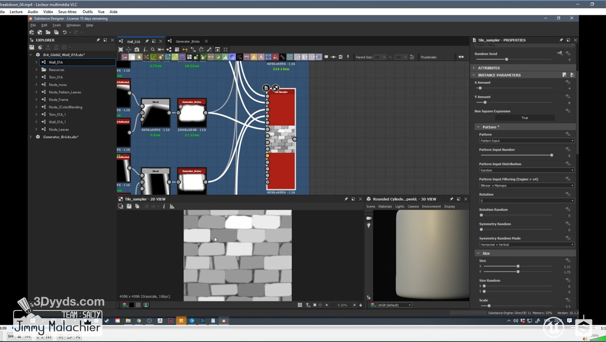Viewport: 606px width, 342px height.
Task: Toggle Non Square Expansion True button
Action: point(524,118)
